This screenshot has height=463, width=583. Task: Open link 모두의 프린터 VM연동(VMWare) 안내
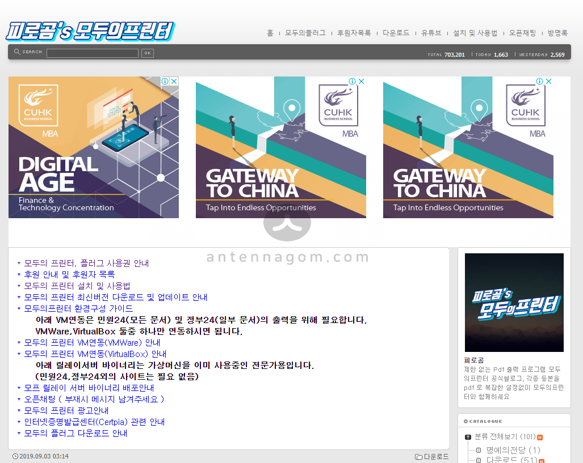pyautogui.click(x=92, y=342)
